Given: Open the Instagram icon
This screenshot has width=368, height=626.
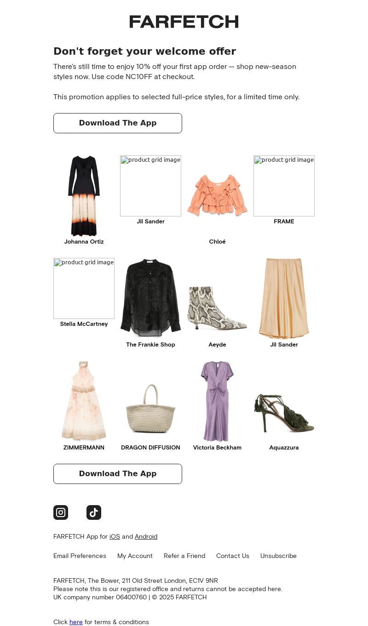Looking at the screenshot, I should point(61,512).
